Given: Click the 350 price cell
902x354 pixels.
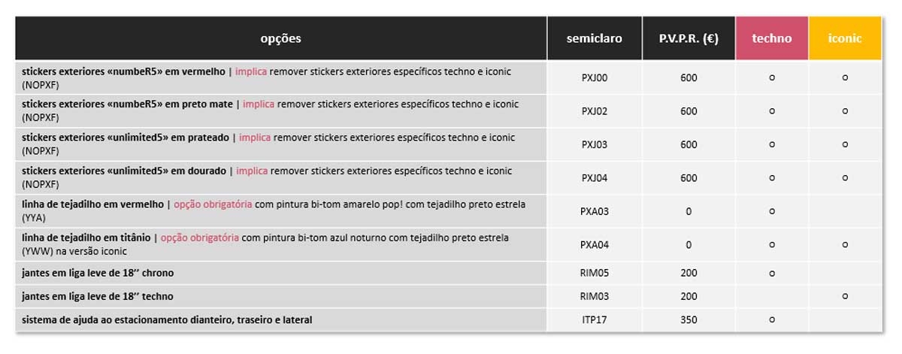Looking at the screenshot, I should coord(689,320).
